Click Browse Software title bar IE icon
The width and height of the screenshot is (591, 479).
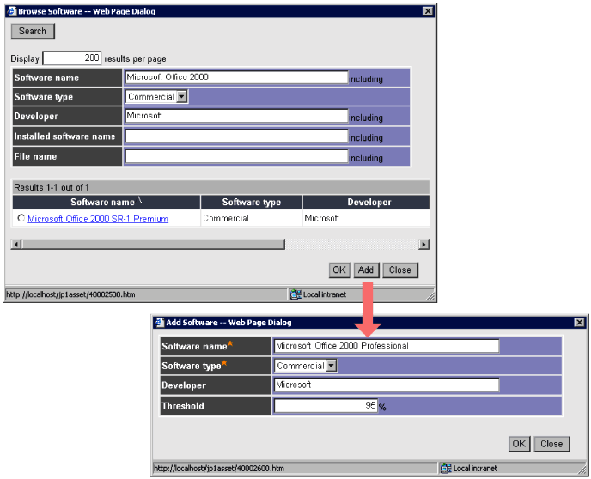12,11
